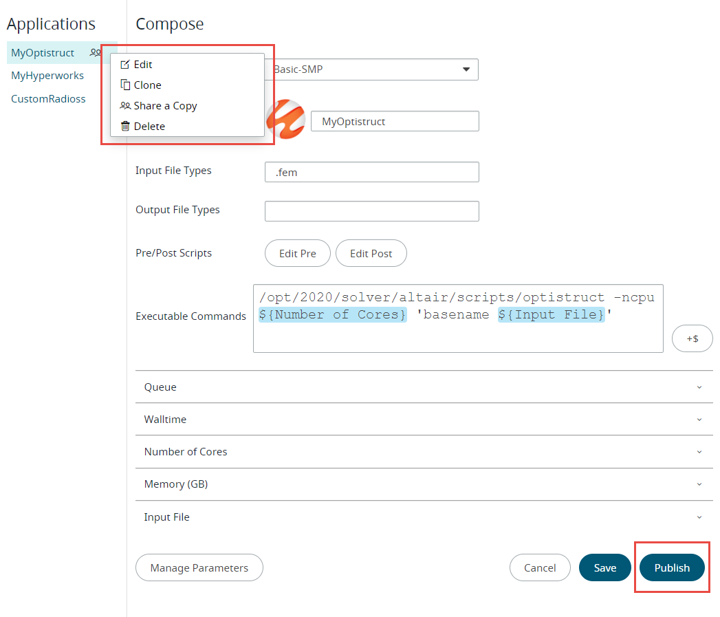The width and height of the screenshot is (720, 617).
Task: Click the Clone copy icon in context menu
Action: coord(125,85)
